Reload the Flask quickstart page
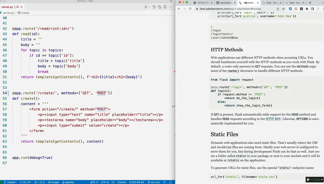The height and width of the screenshot is (184, 324). 190,9
